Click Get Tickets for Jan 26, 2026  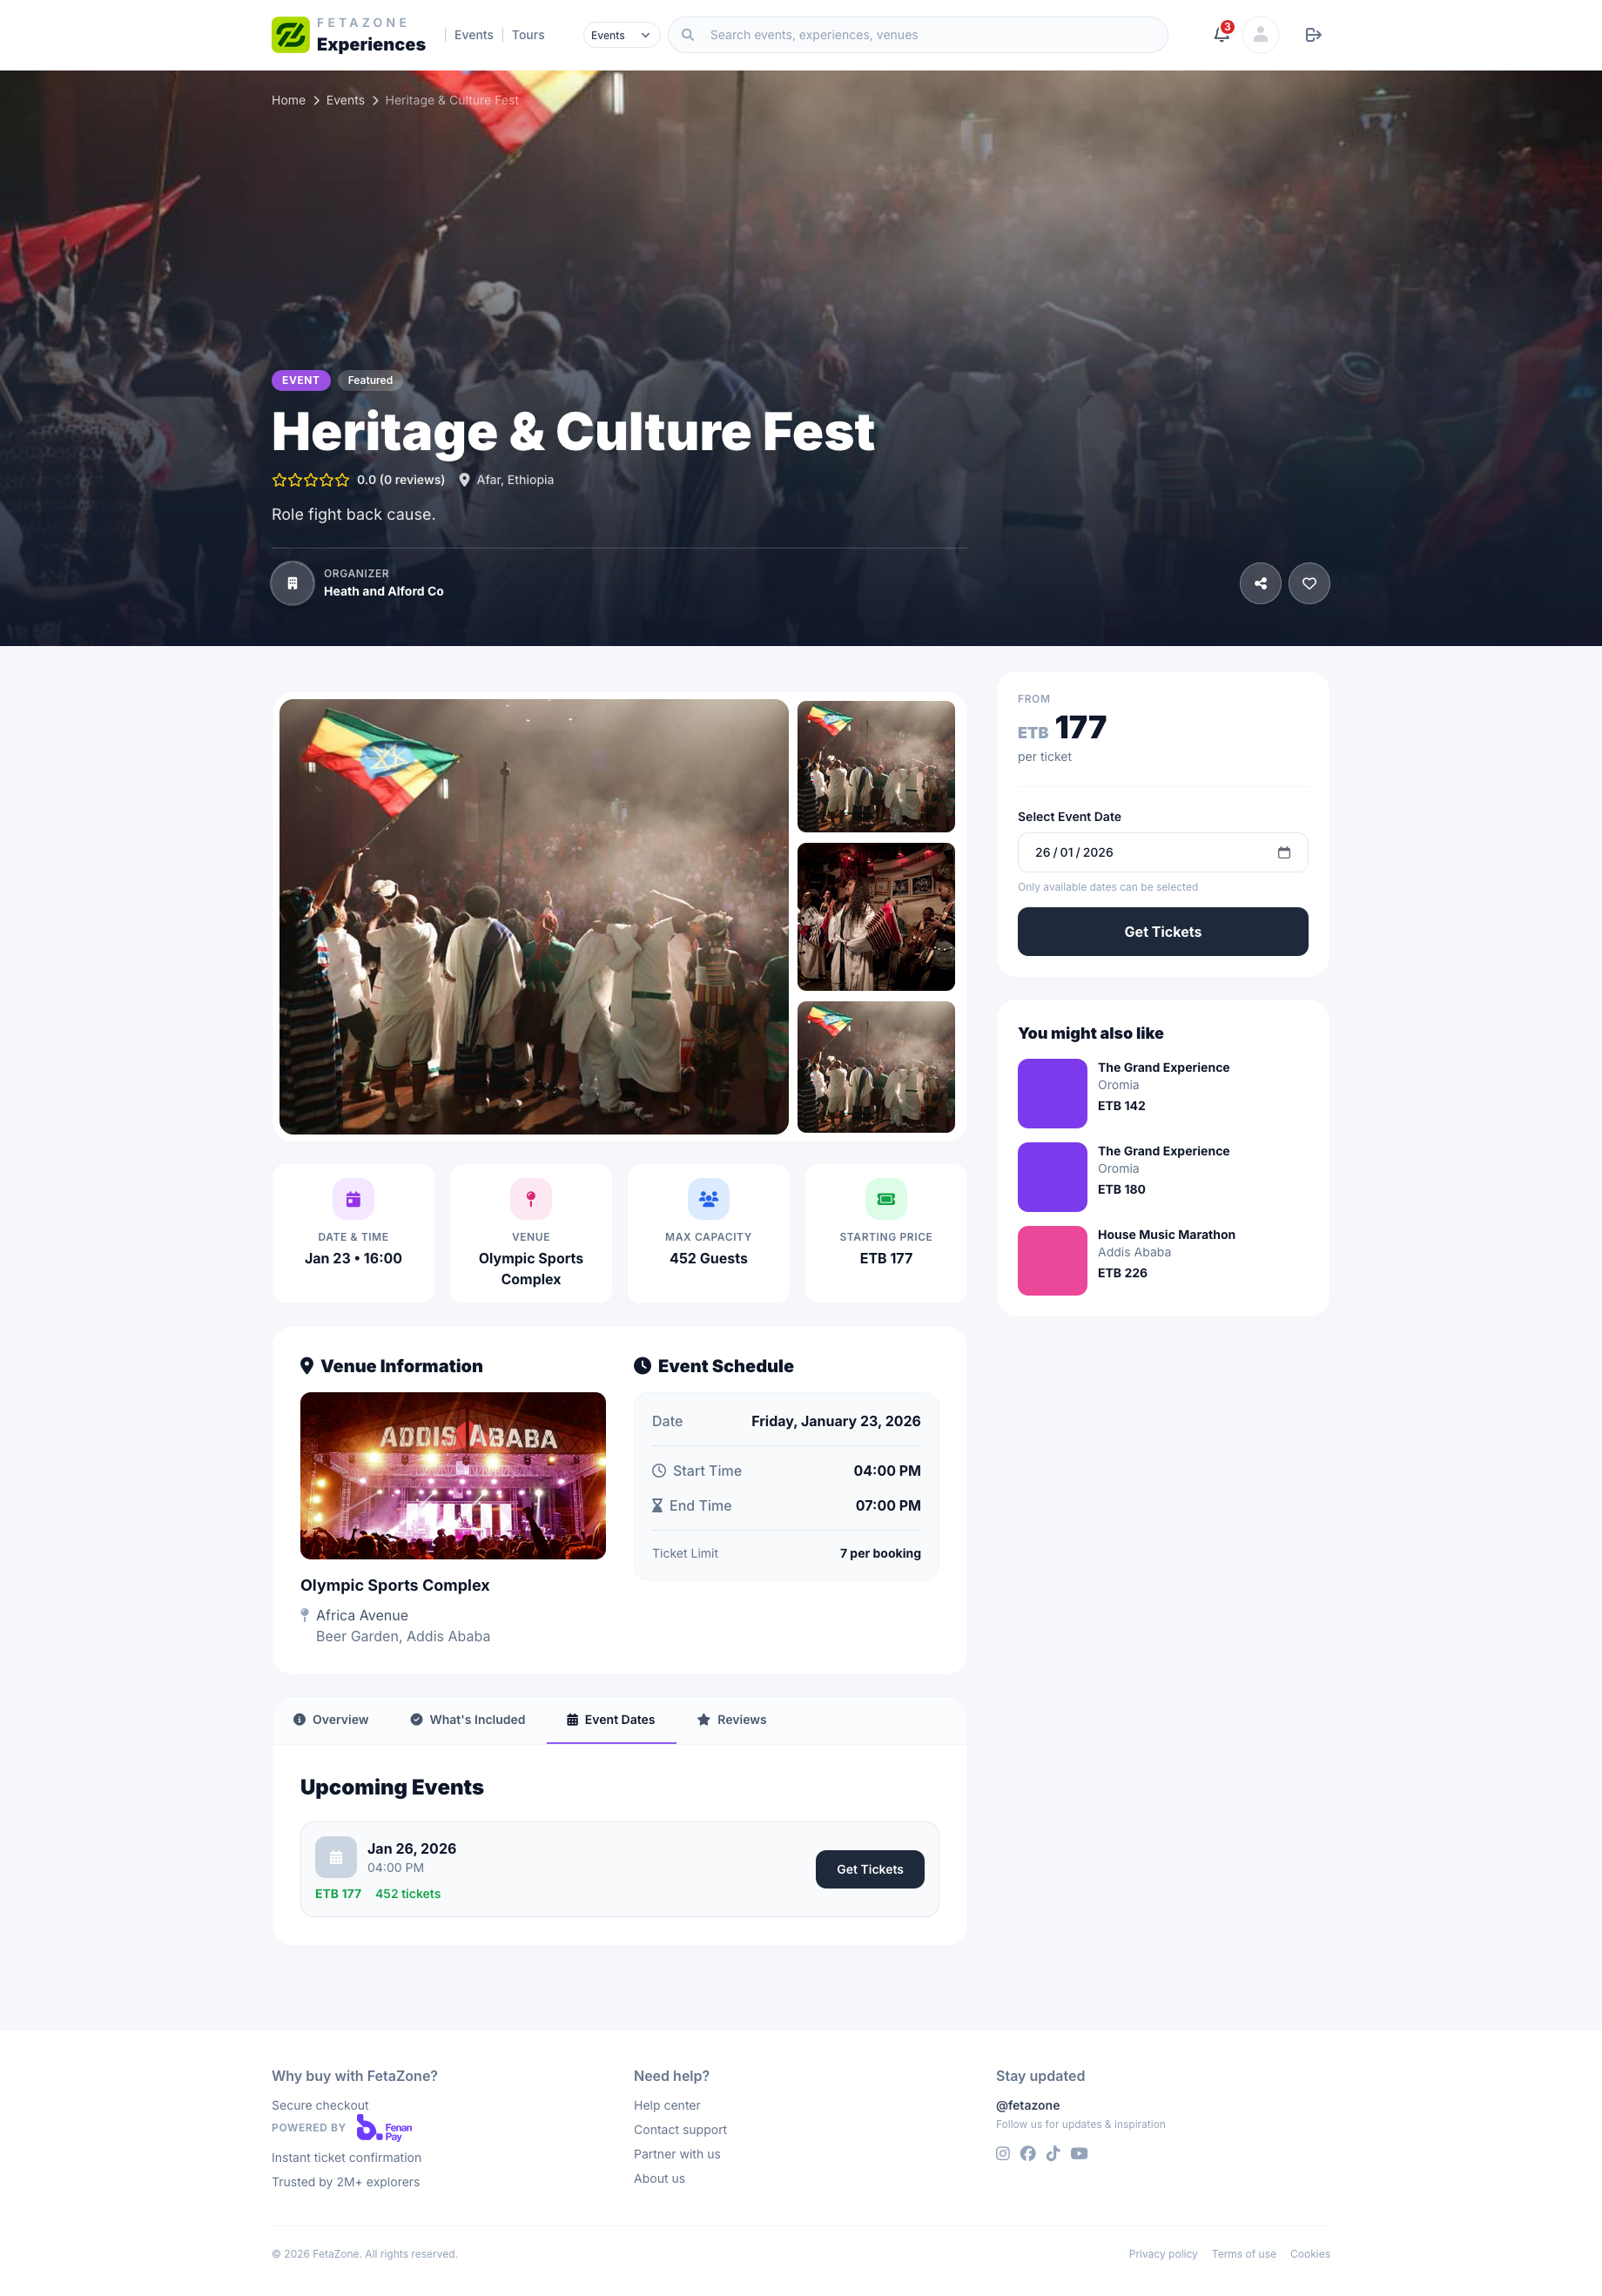pos(869,1868)
